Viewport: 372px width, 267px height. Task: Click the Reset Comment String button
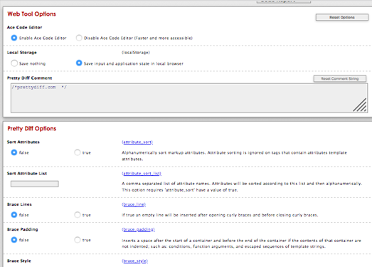(340, 78)
